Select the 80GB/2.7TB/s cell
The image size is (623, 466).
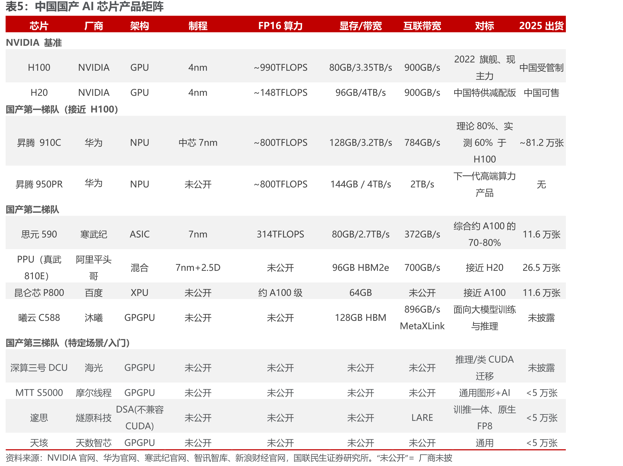(x=360, y=234)
